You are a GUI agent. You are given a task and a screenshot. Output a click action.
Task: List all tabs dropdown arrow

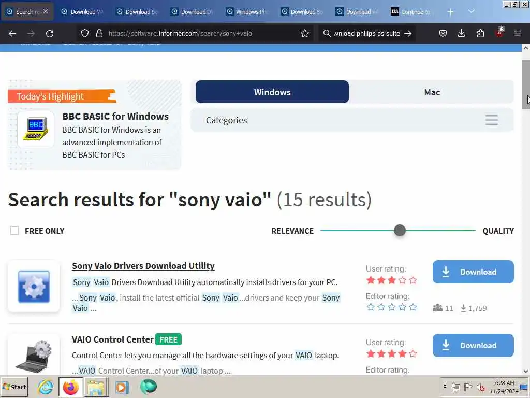pyautogui.click(x=472, y=11)
